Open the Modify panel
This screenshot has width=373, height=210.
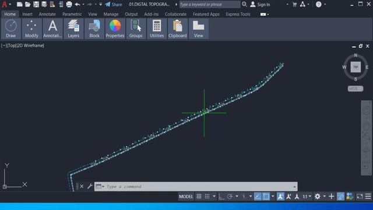(31, 29)
